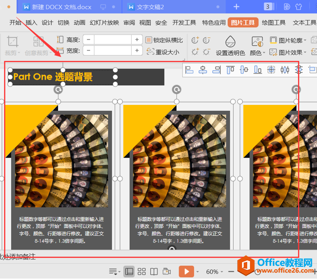Open the 开始 ribbon tab
Viewport: 317px width, 279px height.
coord(15,22)
